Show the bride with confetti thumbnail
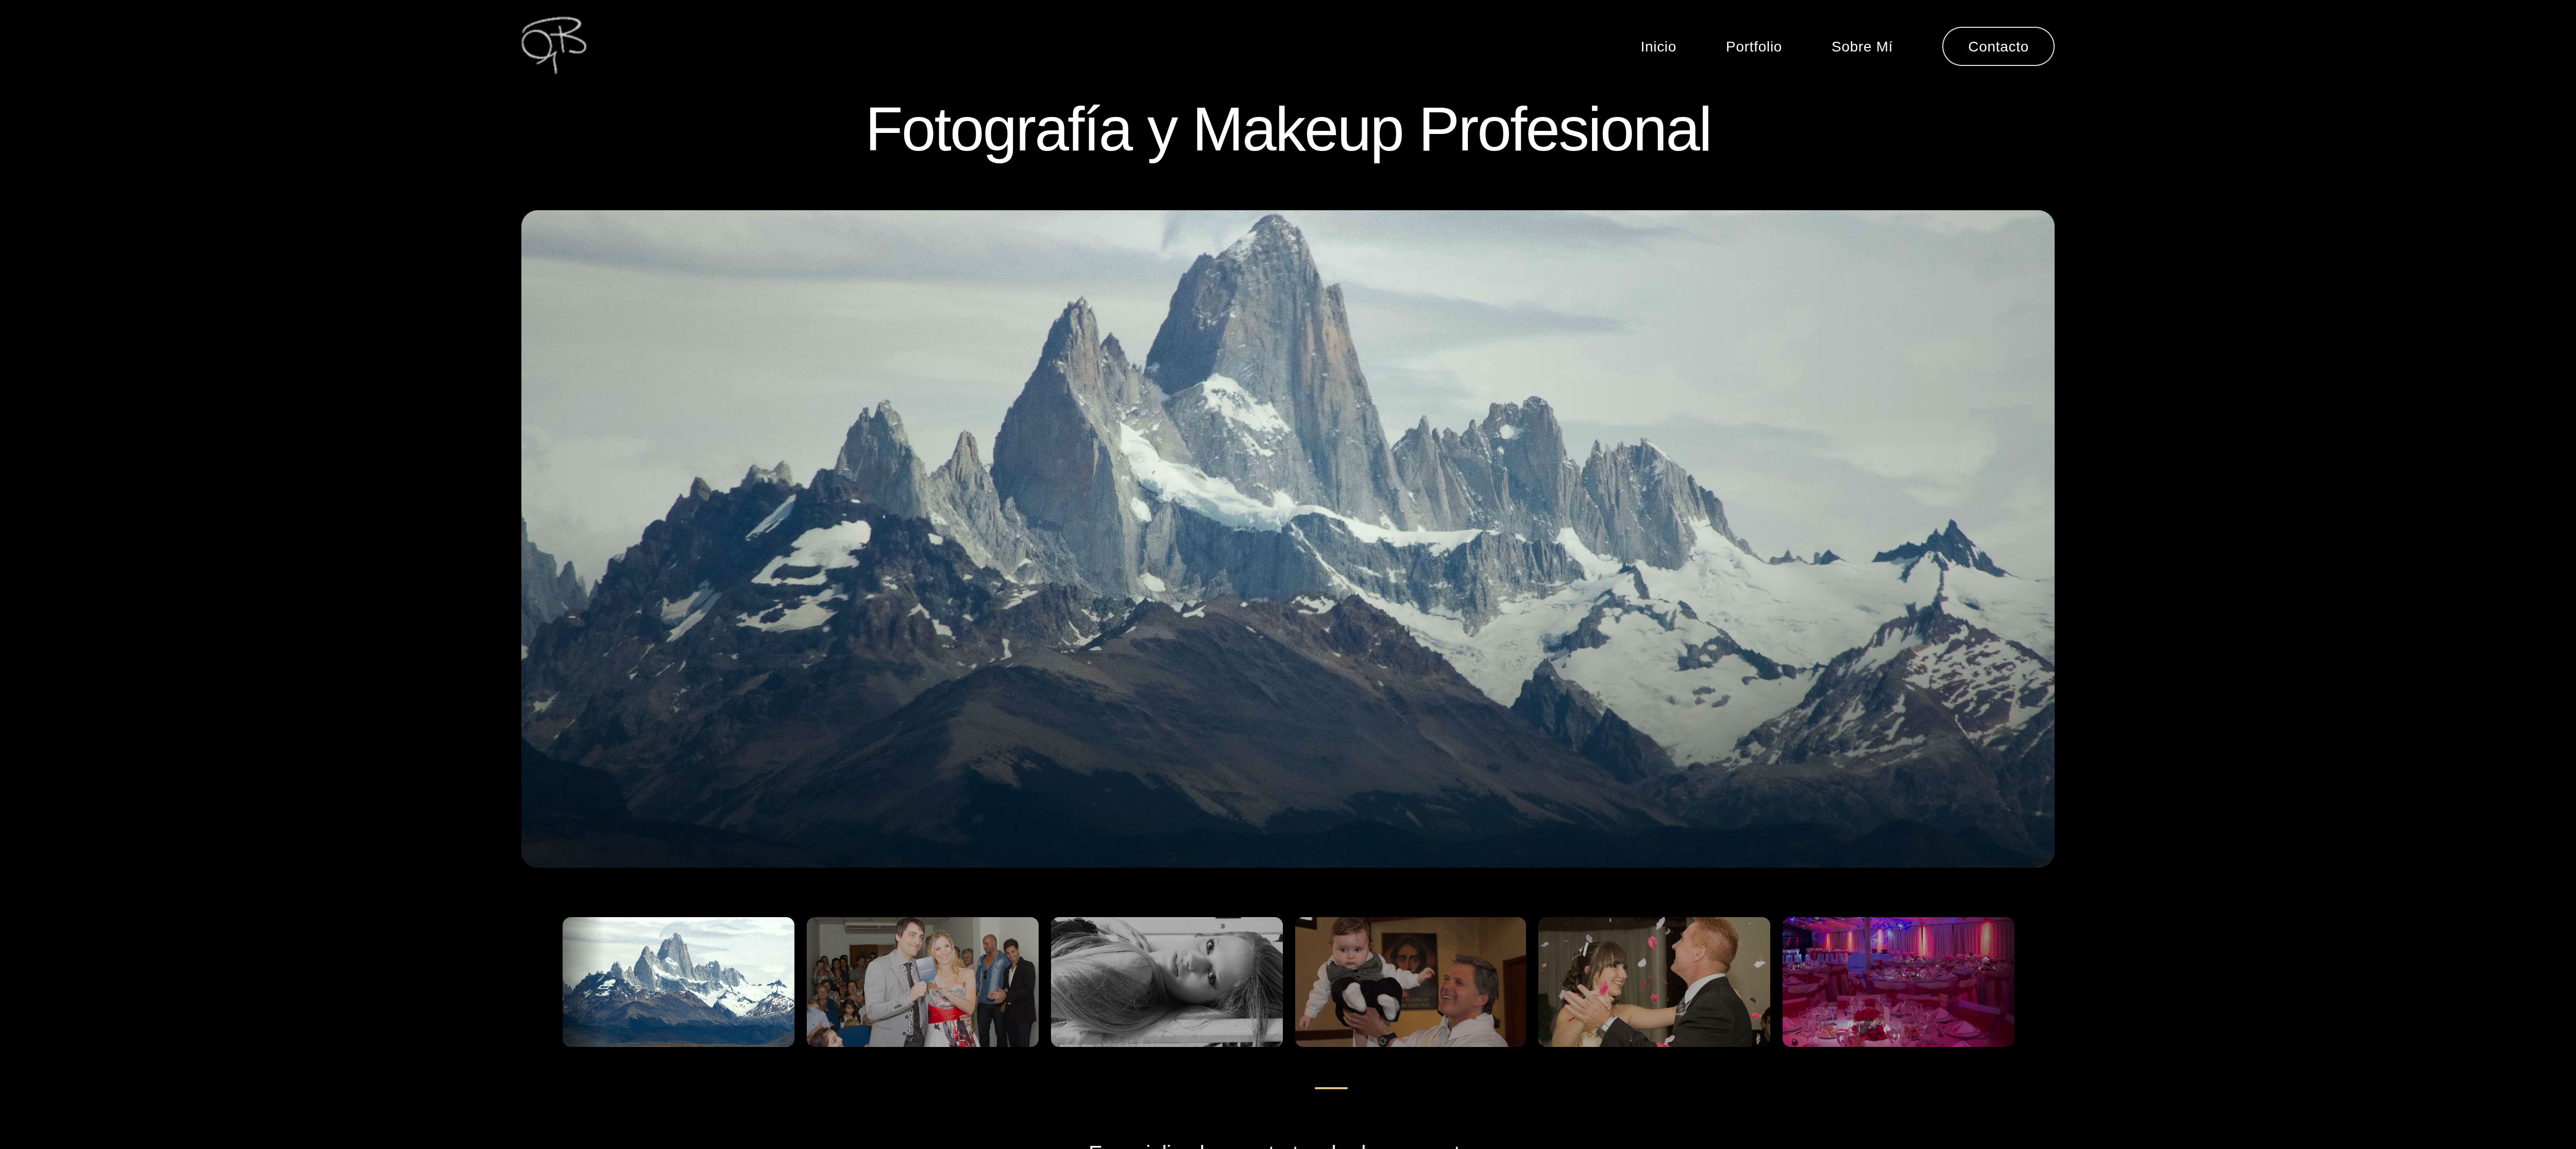2576x1149 pixels. pos(1653,982)
